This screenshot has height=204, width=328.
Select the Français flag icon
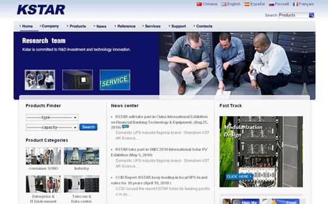click(x=296, y=4)
